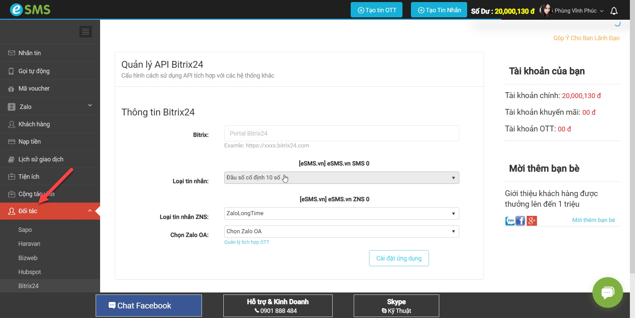
Task: Open the ZaloLongTime dropdown
Action: (341, 213)
